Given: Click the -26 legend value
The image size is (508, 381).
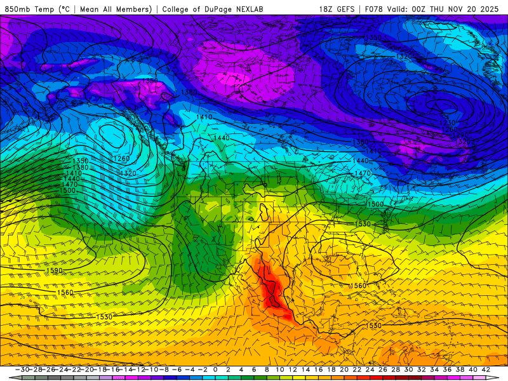Looking at the screenshot, I should (x=48, y=370).
